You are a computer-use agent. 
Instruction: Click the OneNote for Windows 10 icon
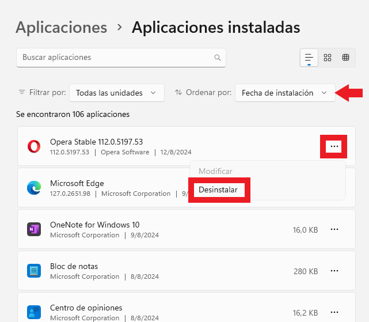point(34,229)
